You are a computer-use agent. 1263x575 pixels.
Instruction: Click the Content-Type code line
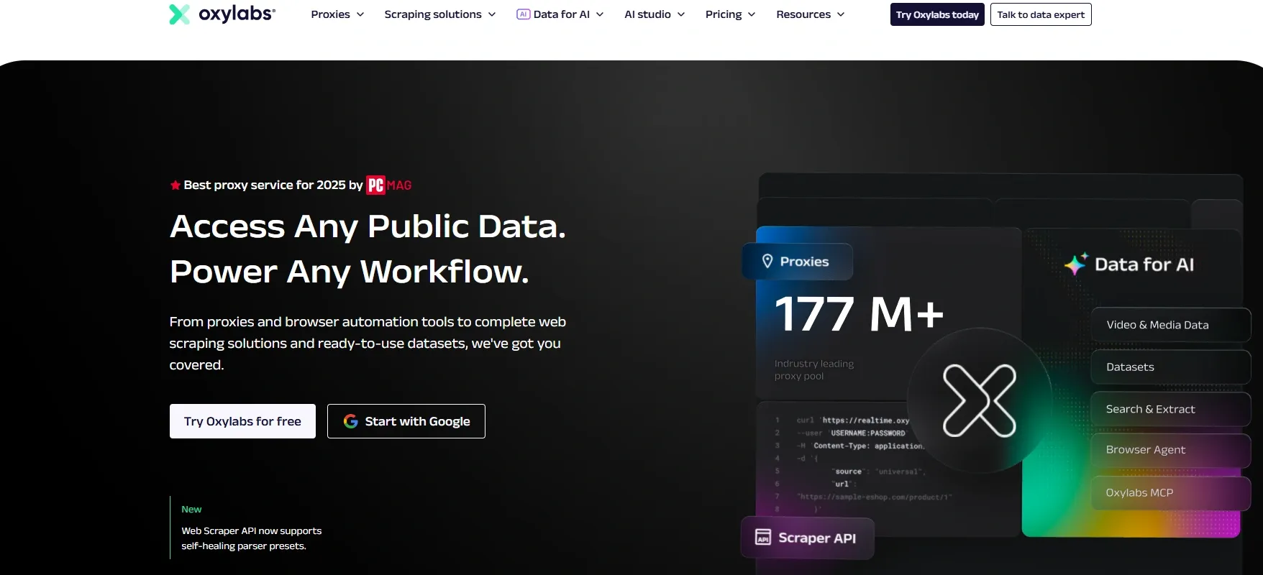860,446
